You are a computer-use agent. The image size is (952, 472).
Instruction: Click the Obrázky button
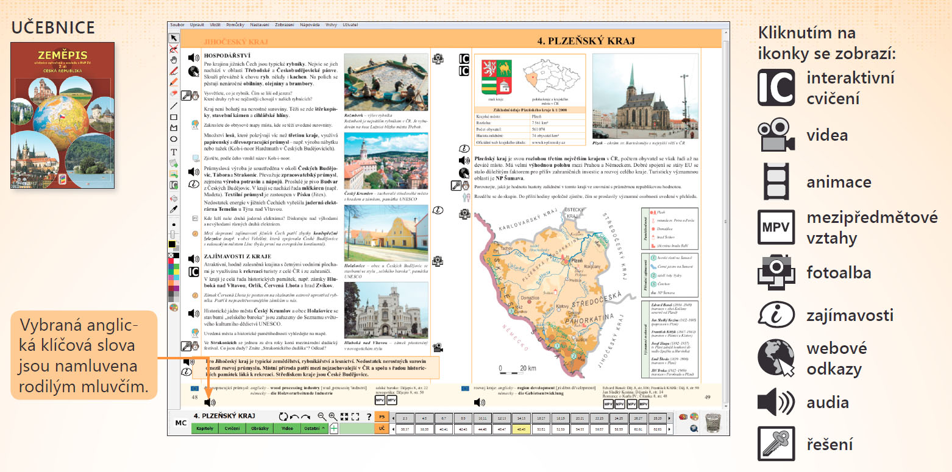pos(260,429)
